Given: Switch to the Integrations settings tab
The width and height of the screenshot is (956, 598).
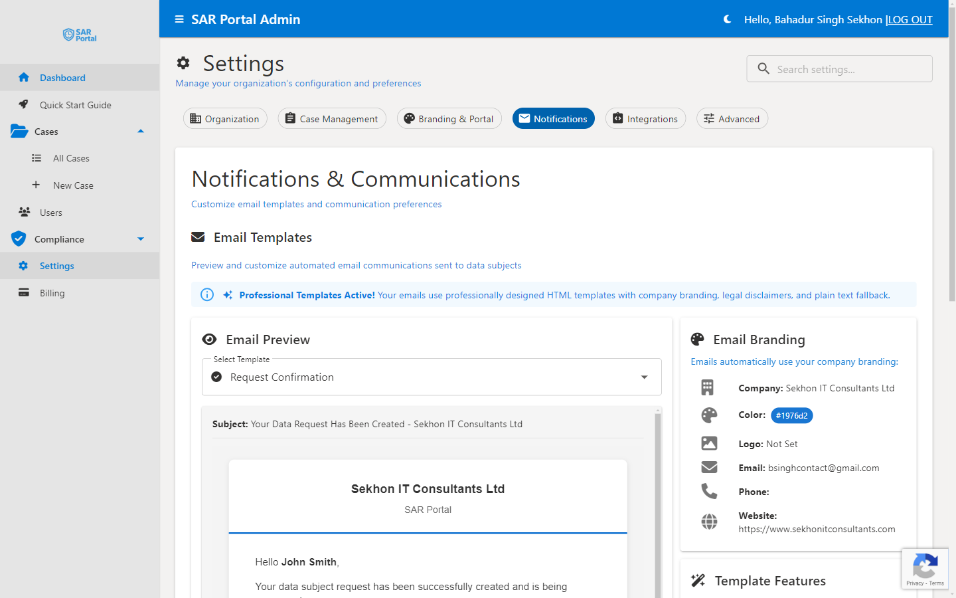Looking at the screenshot, I should coord(645,118).
